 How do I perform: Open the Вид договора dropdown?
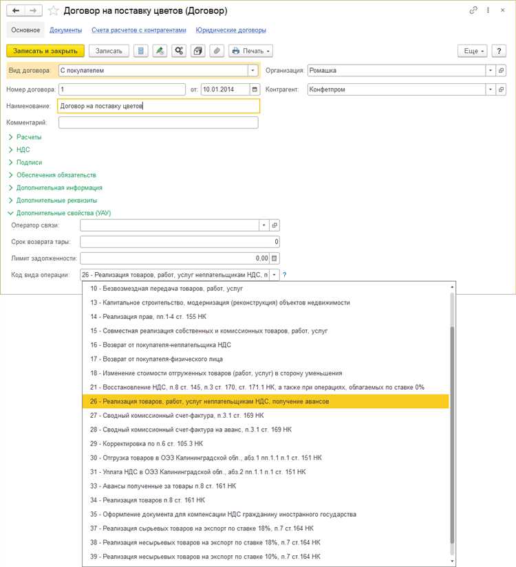point(252,70)
